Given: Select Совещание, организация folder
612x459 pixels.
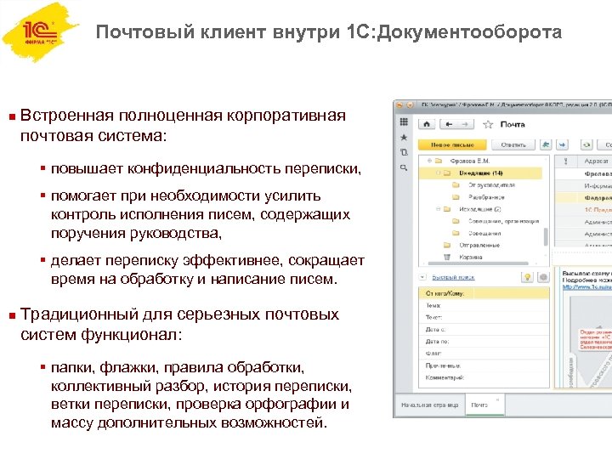Looking at the screenshot, I should pyautogui.click(x=503, y=221).
